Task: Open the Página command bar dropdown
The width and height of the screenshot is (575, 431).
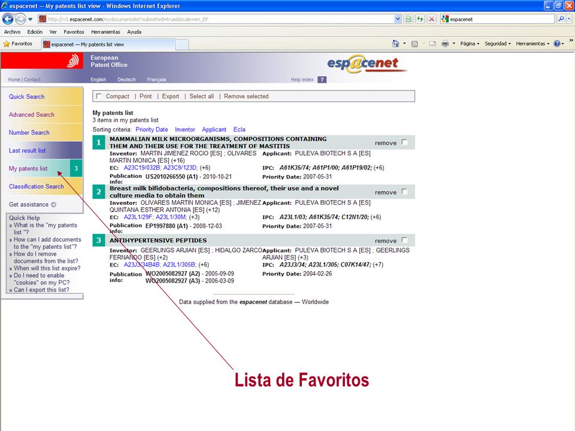Action: click(x=470, y=44)
